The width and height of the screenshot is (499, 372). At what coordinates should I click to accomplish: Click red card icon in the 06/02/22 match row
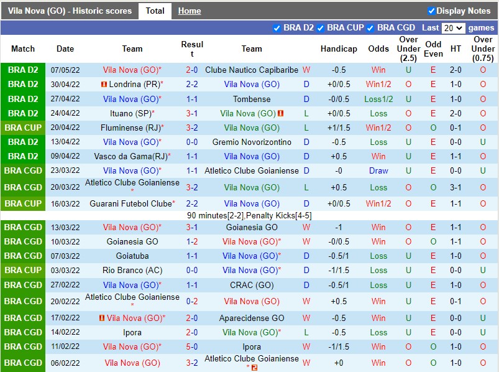pyautogui.click(x=254, y=367)
